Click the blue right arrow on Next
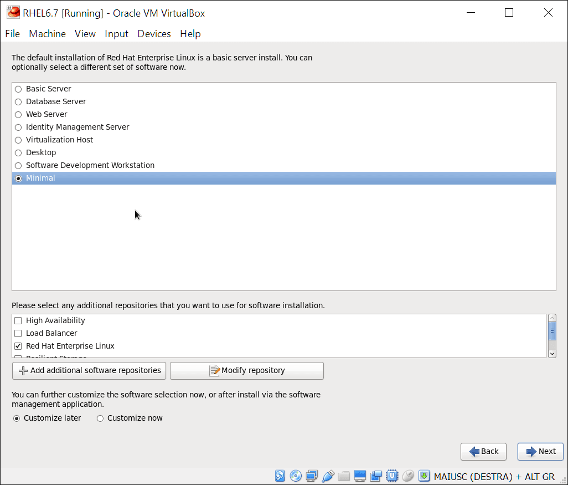 pyautogui.click(x=531, y=452)
